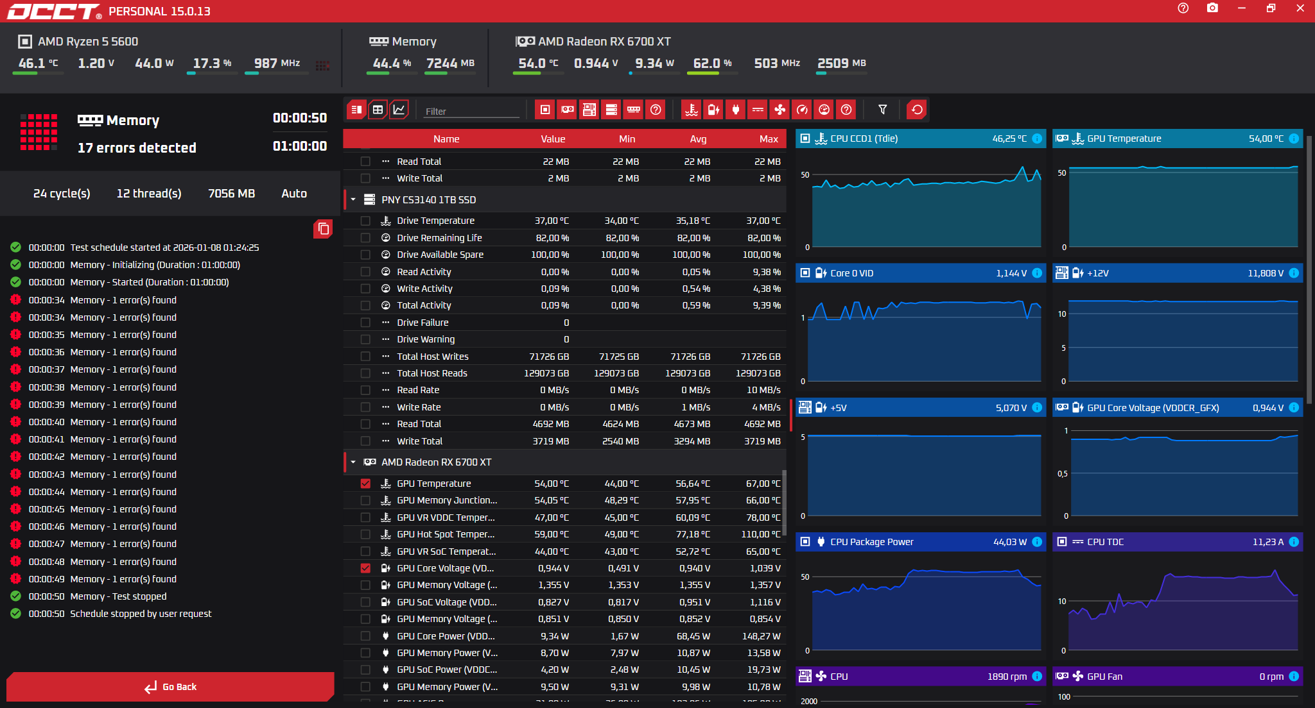
Task: Open info for CPU TDC graph
Action: (1294, 542)
